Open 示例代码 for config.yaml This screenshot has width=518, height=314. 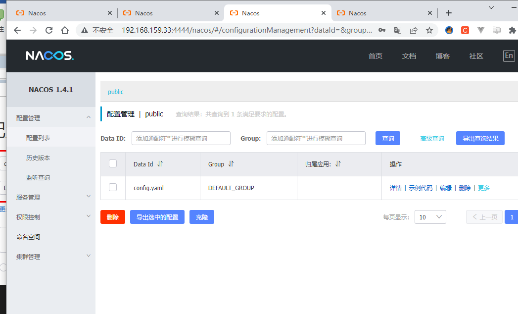click(421, 188)
